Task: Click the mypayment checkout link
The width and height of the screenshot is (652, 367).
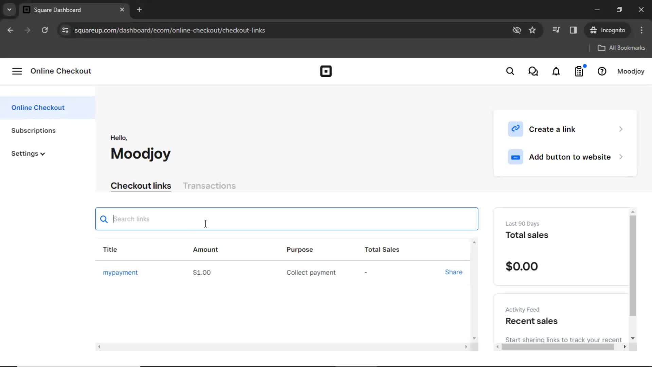Action: click(121, 273)
